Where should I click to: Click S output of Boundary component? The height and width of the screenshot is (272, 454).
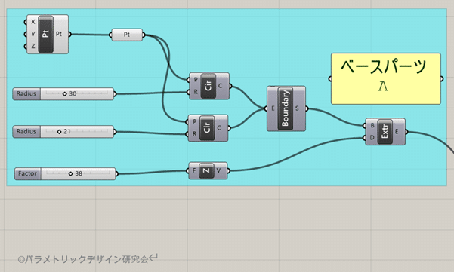coord(297,108)
